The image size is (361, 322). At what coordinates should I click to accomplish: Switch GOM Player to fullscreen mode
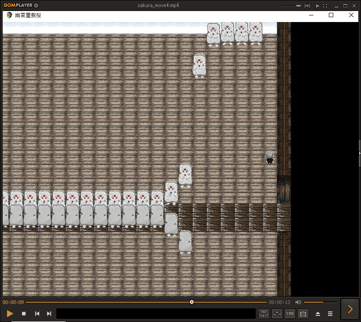(325, 6)
